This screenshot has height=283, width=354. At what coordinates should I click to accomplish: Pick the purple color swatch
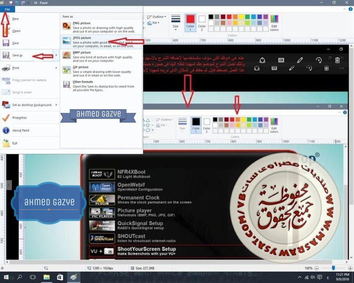point(266,17)
